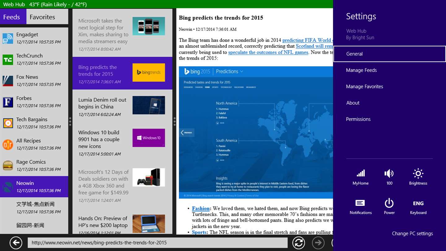Select the Fox News feed title

(27, 77)
